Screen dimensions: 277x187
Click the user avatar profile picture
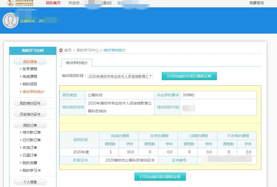click(x=10, y=20)
